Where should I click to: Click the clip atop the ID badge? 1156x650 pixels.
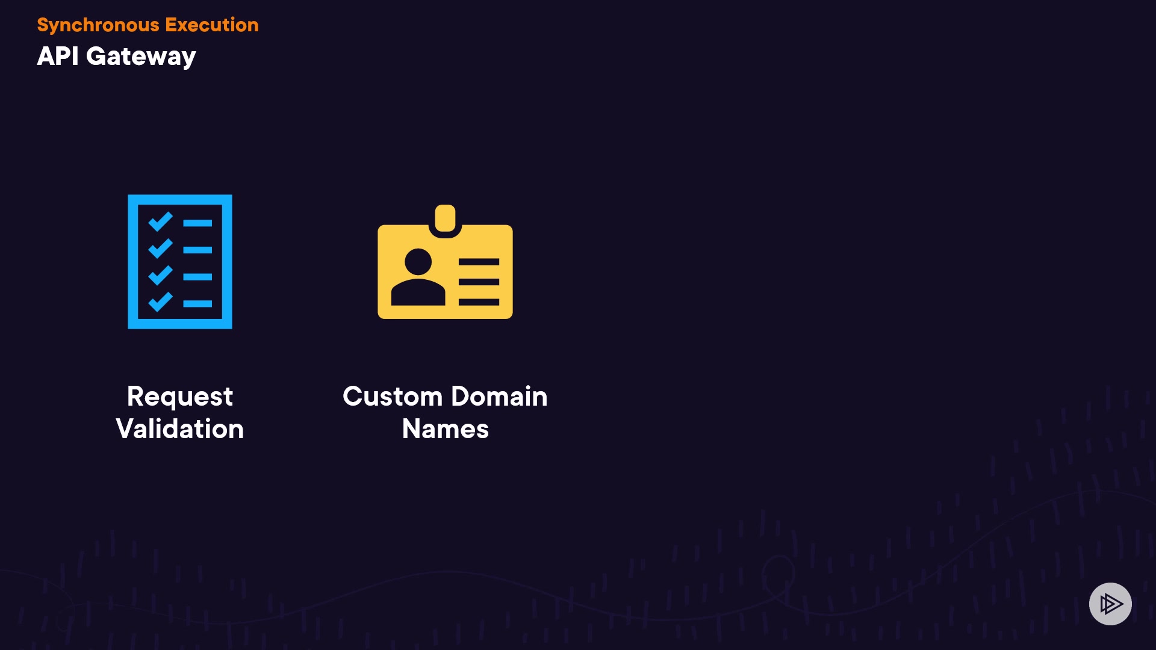pyautogui.click(x=445, y=218)
